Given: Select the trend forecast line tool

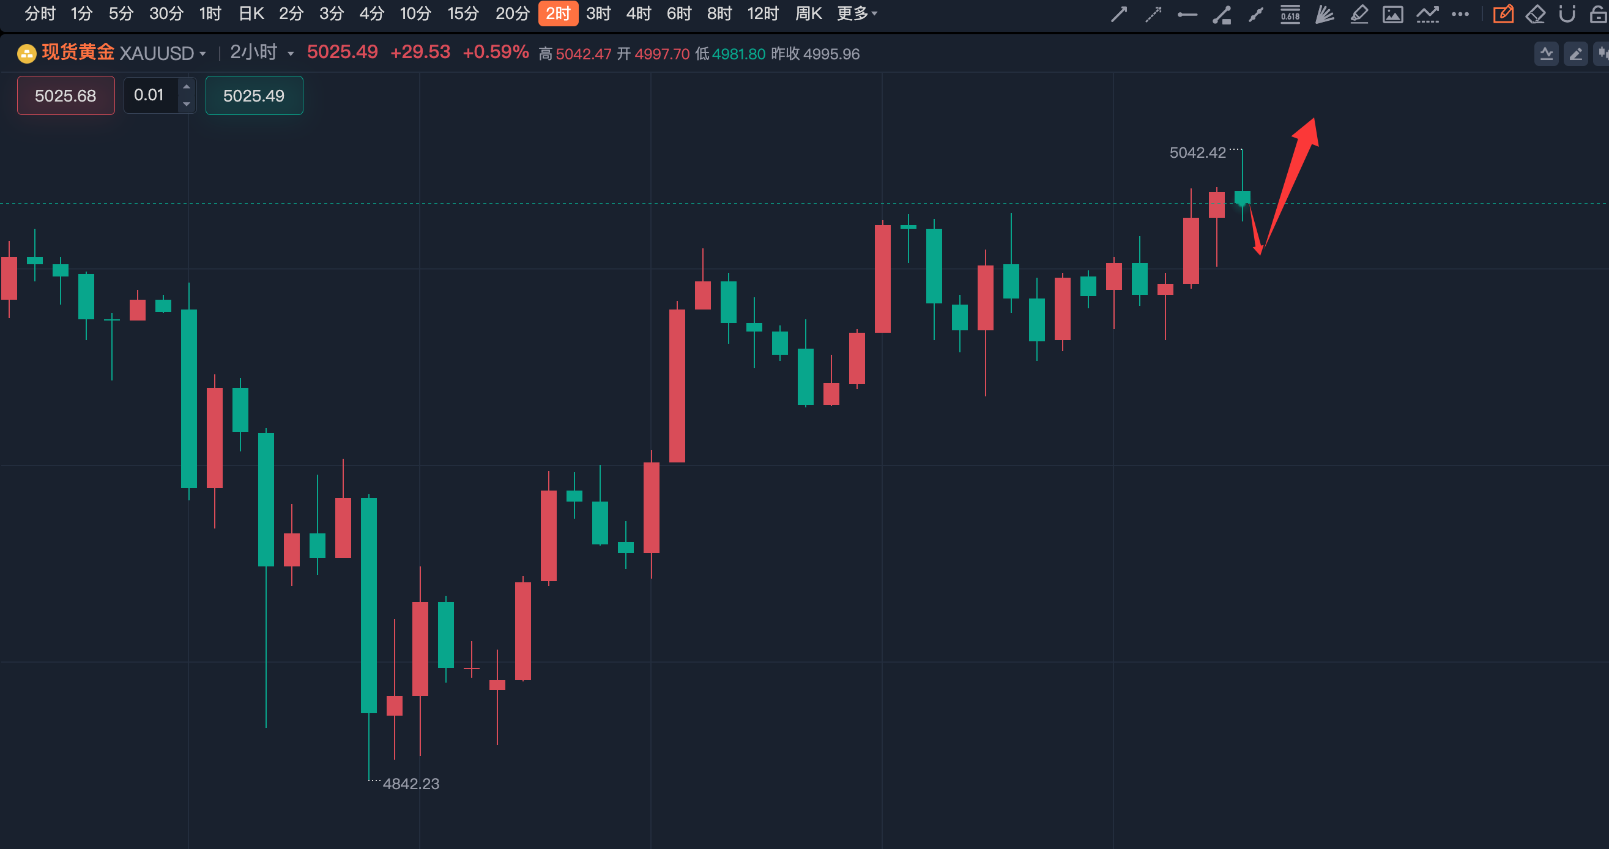Looking at the screenshot, I should pyautogui.click(x=1427, y=13).
